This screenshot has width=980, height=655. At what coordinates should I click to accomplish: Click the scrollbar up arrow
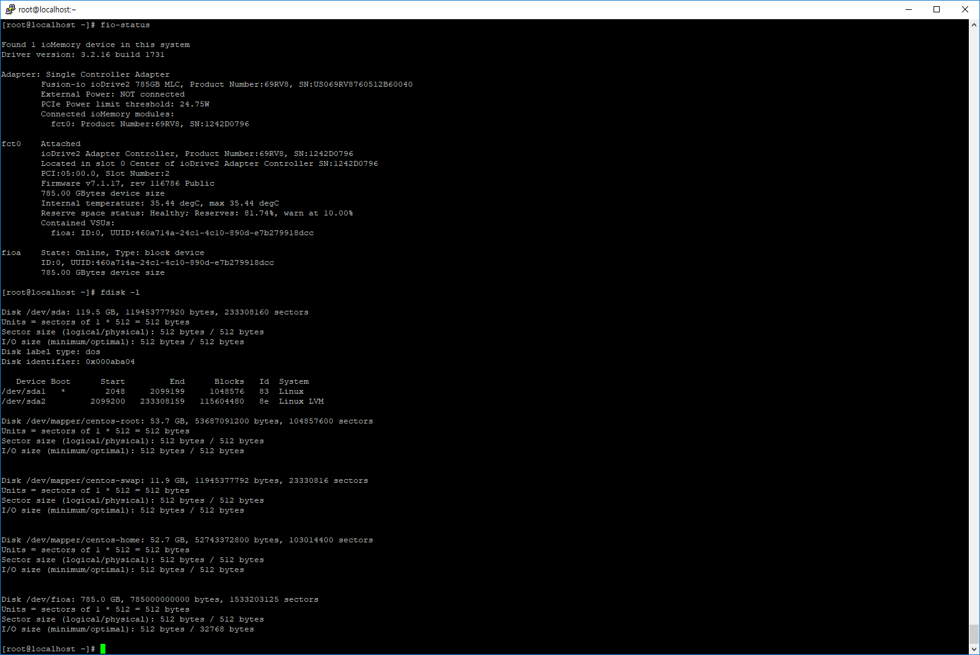point(974,25)
